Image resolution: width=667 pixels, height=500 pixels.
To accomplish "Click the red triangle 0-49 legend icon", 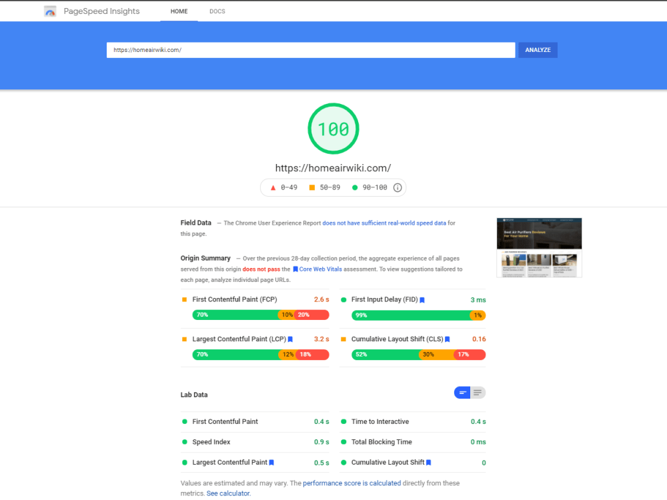I will [273, 187].
